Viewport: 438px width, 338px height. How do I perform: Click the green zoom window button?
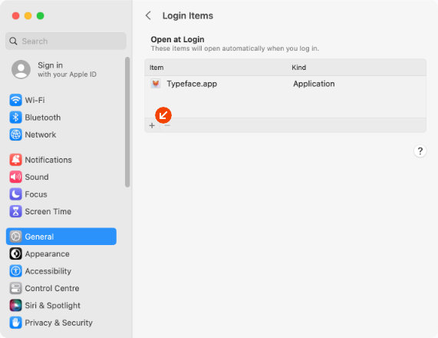(x=40, y=15)
